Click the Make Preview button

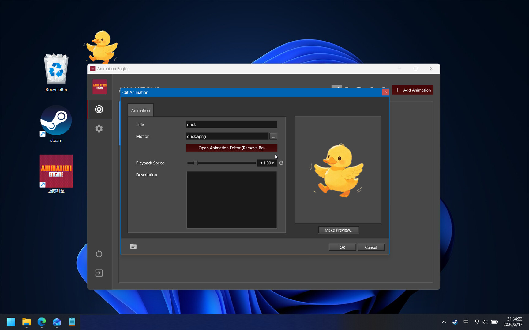[x=338, y=230]
